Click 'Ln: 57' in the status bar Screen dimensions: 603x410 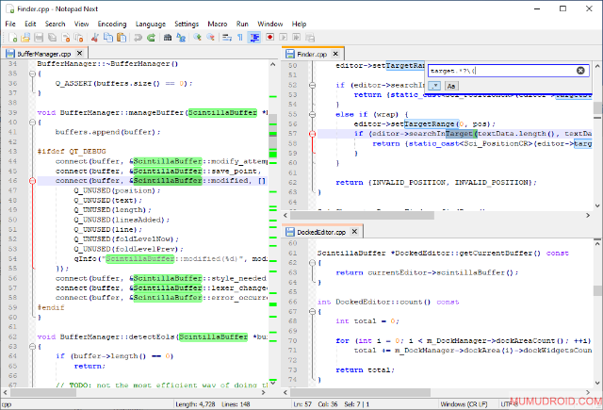tap(302, 404)
